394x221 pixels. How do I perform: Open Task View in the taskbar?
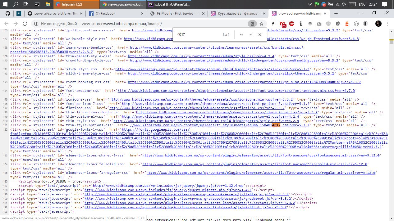(26, 4)
